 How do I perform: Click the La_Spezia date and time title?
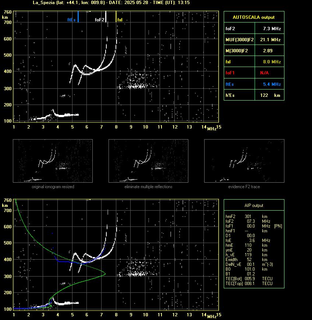[111, 3]
